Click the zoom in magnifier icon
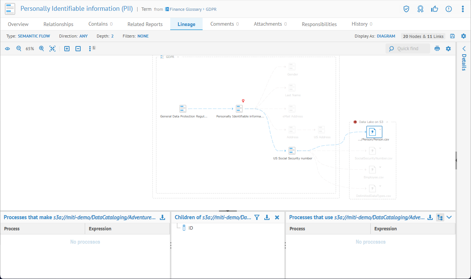Viewport: 471px width, 279px height. coord(42,49)
